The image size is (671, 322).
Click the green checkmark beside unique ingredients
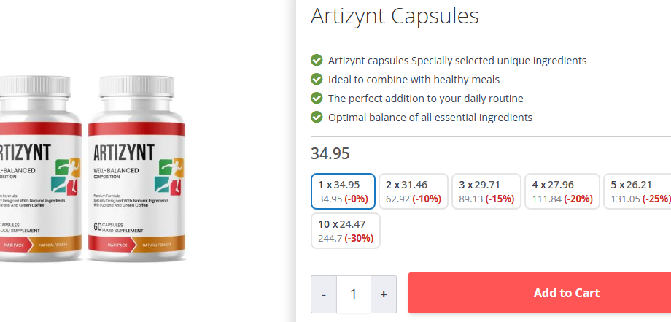click(317, 60)
